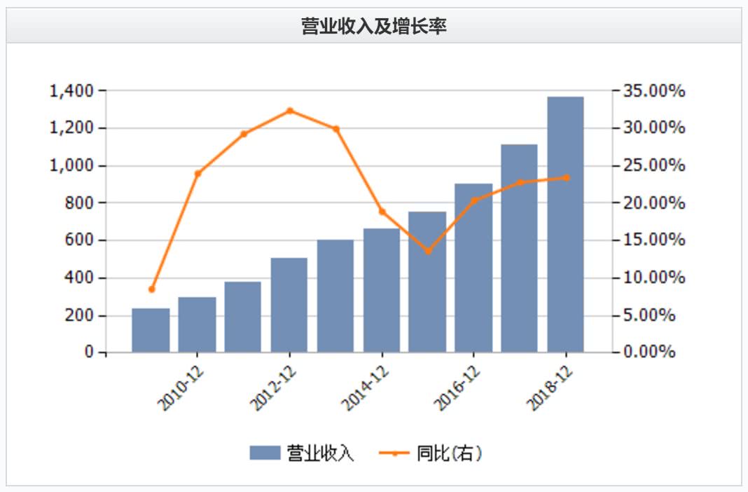748x492 pixels.
Task: Click the 35.00% right axis label
Action: [x=654, y=90]
